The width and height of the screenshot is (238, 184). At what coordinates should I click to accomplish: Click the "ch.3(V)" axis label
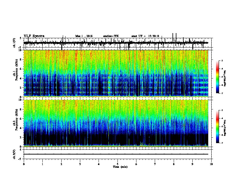(14, 154)
